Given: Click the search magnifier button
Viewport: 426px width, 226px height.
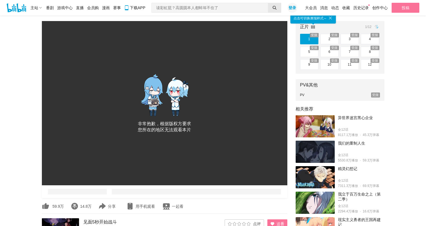Looking at the screenshot, I should 275,8.
